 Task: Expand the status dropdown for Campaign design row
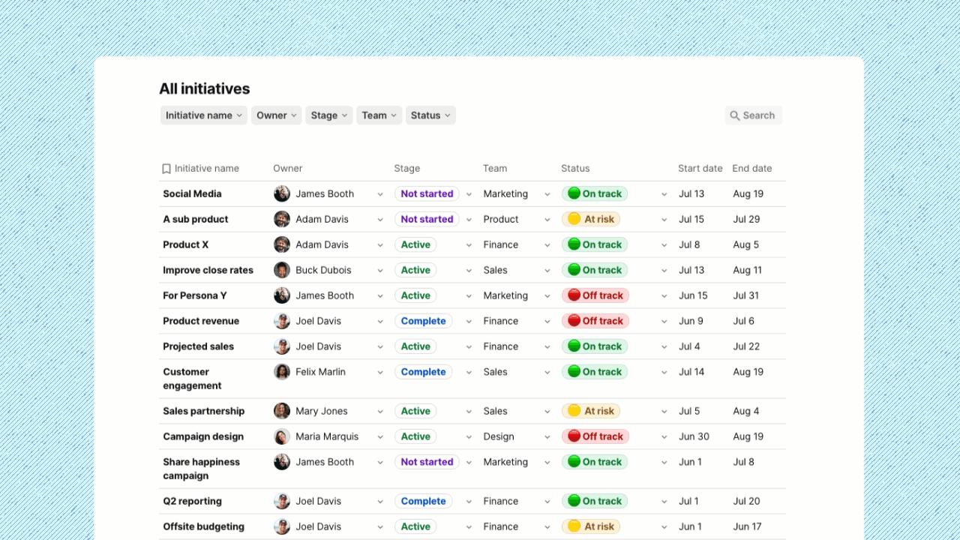click(x=664, y=437)
